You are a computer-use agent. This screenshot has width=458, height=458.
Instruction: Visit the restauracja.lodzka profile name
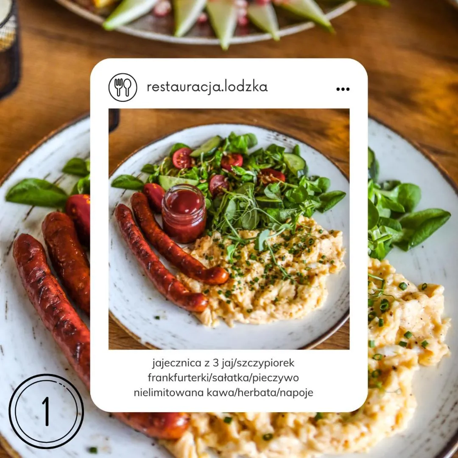click(207, 87)
